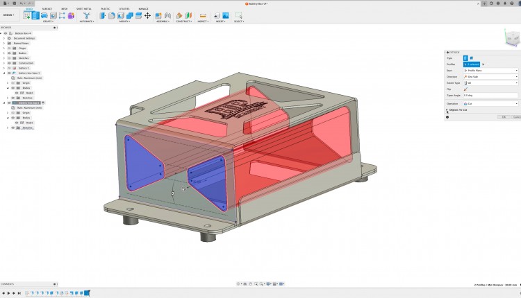Click the Midplane construct icon

click(x=188, y=15)
